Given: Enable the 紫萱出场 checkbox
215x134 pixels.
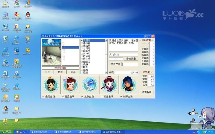Looking at the screenshot, I should (x=102, y=96).
